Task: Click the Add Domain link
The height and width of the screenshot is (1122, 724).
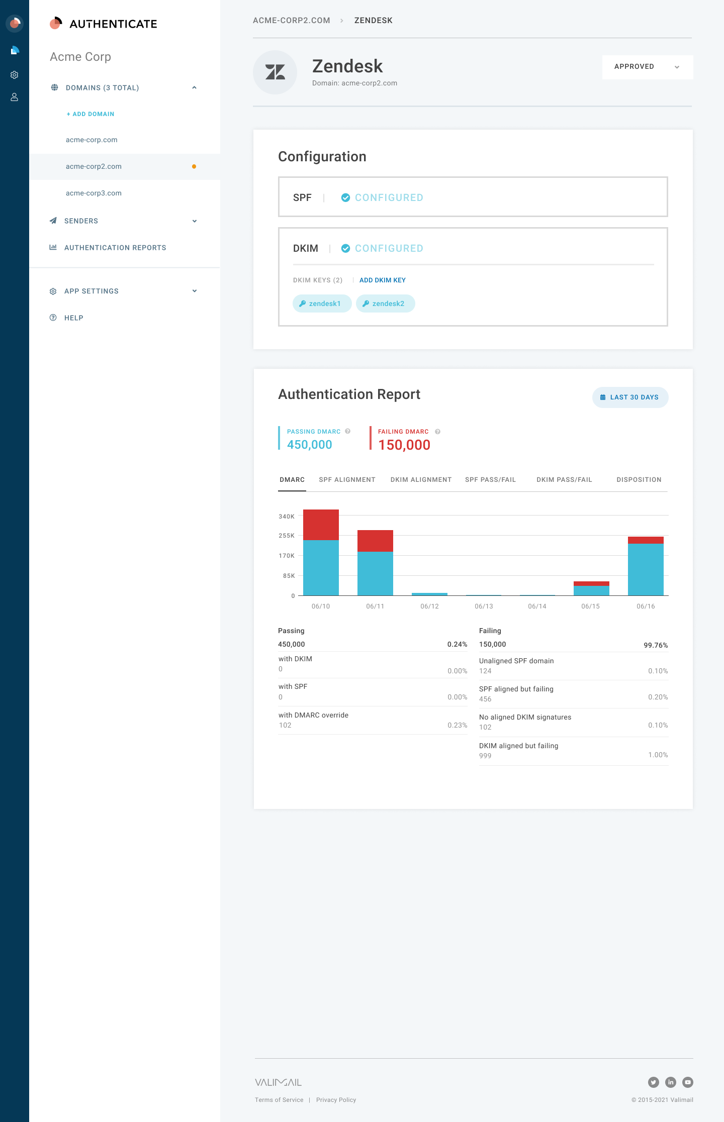Action: [90, 114]
